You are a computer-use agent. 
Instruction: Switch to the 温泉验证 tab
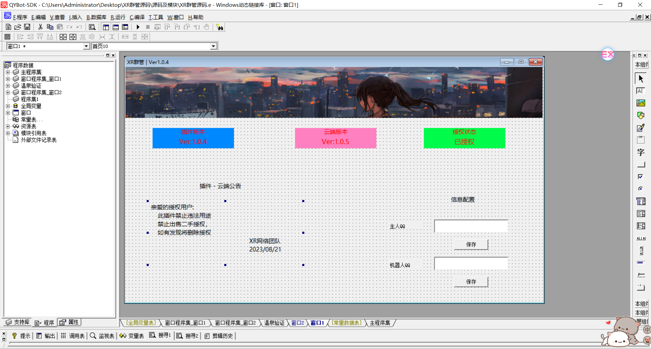(x=274, y=323)
